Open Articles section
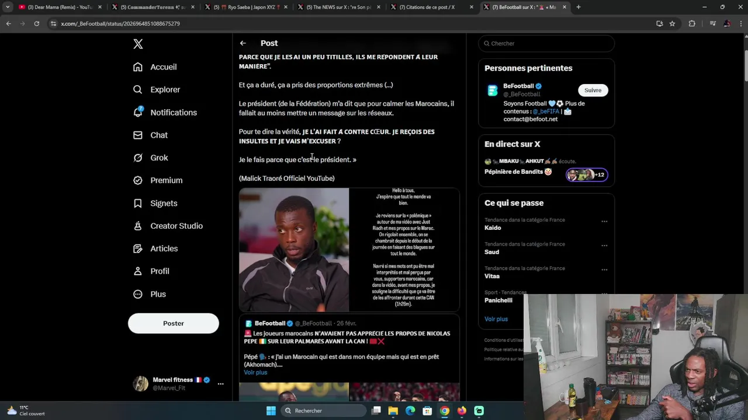 [x=155, y=249]
